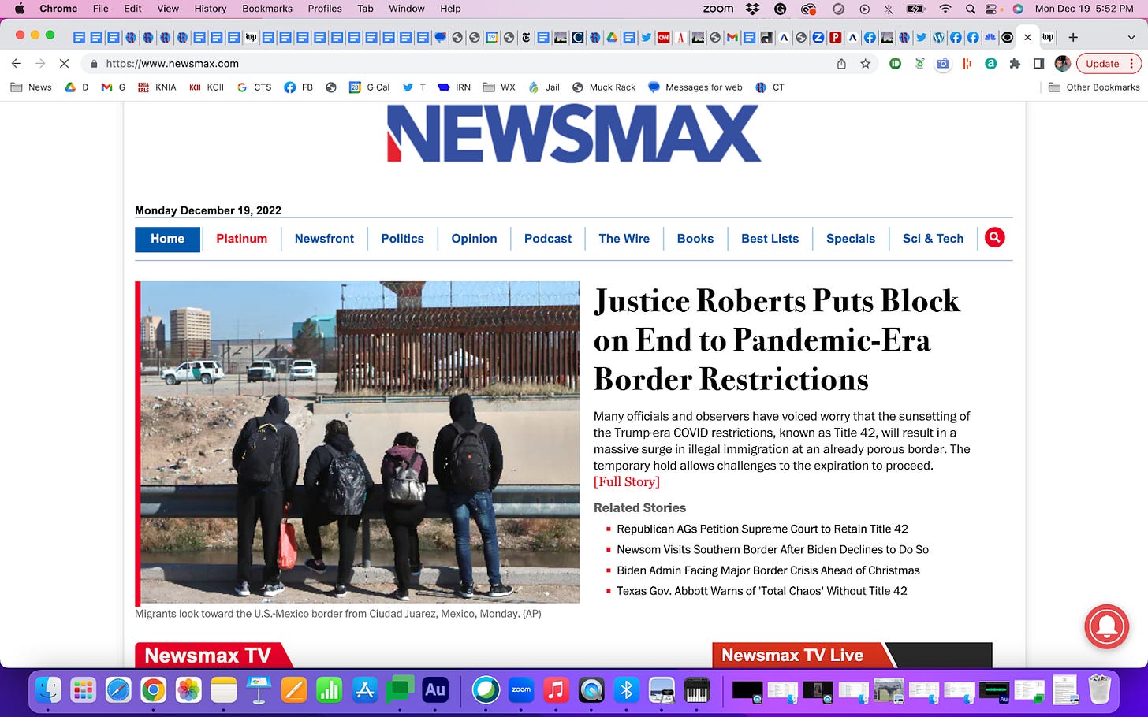Screen dimensions: 1148x717
Task: Click the Muck Rack bookmark
Action: click(x=604, y=87)
